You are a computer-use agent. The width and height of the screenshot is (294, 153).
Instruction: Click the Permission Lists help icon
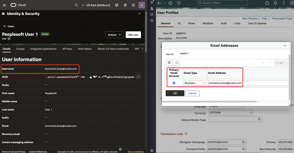point(186,134)
